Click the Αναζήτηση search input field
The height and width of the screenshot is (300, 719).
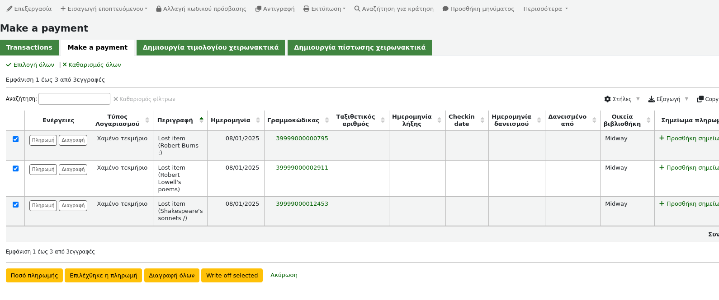pyautogui.click(x=74, y=99)
